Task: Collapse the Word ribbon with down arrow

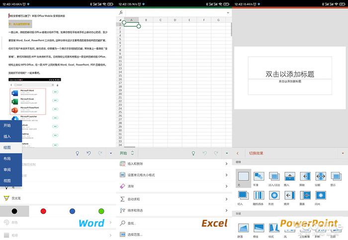Action: coord(111,153)
